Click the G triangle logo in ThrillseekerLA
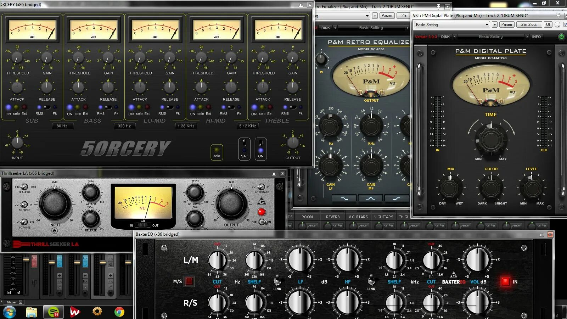This screenshot has width=567, height=319. pos(262,201)
